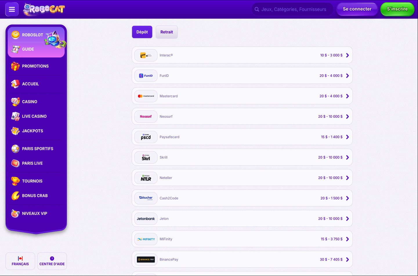Click the Binance Pay logo thumbnail
This screenshot has width=418, height=276.
146,260
